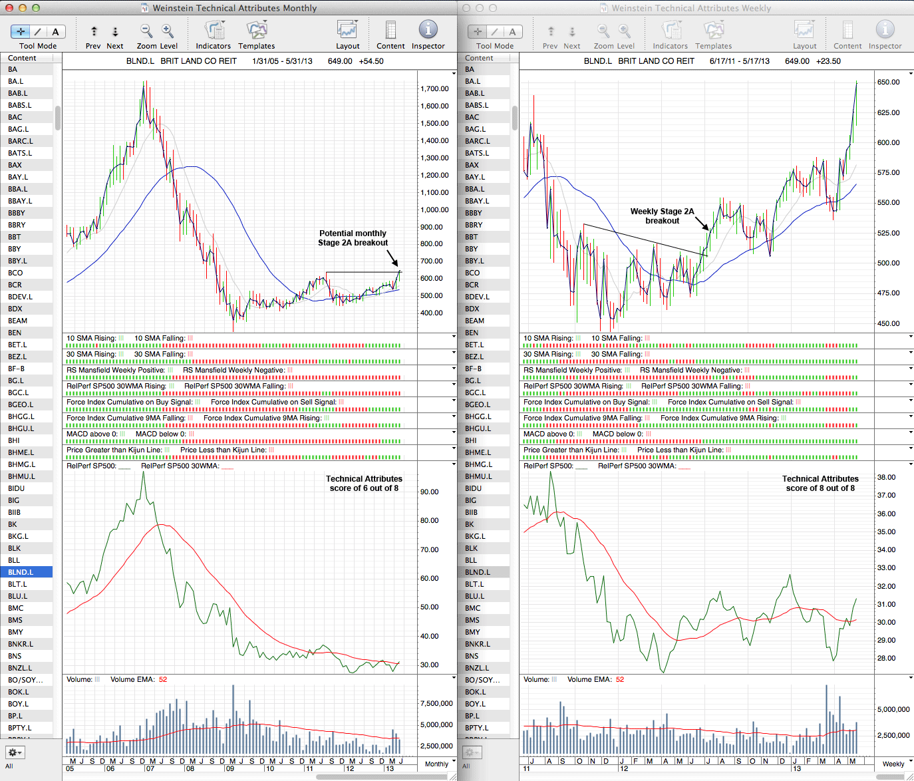Screen dimensions: 914x781
Task: Open Inspector in the Monthly window toolbar
Action: click(428, 29)
